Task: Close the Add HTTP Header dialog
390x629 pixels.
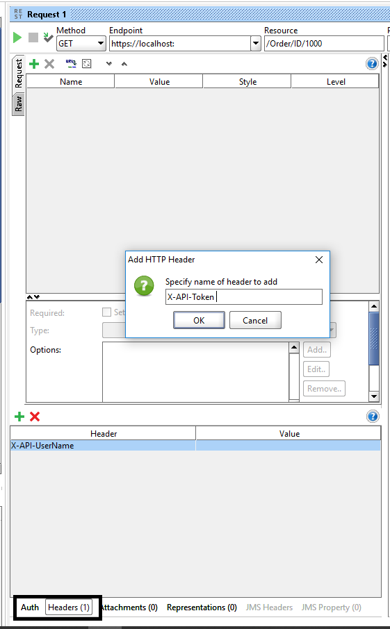Action: click(x=319, y=260)
